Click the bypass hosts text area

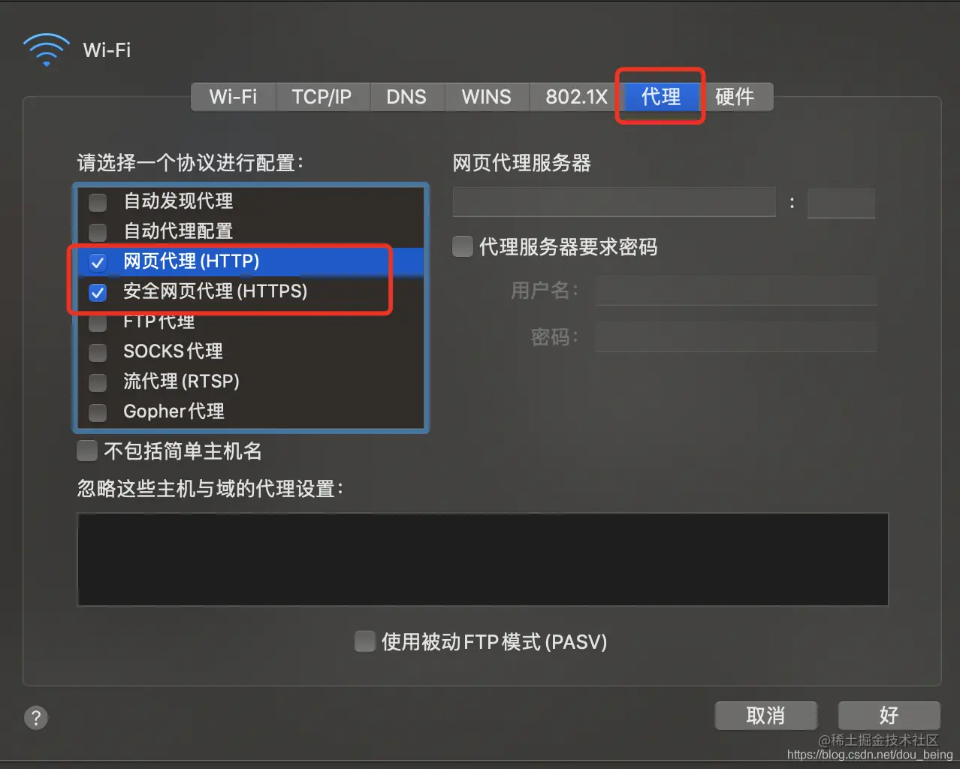coord(483,559)
